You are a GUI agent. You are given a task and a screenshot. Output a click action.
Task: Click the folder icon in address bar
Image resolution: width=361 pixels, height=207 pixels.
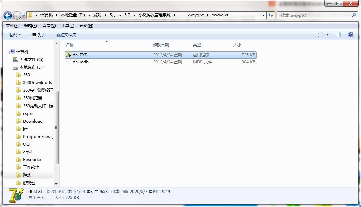click(x=30, y=15)
